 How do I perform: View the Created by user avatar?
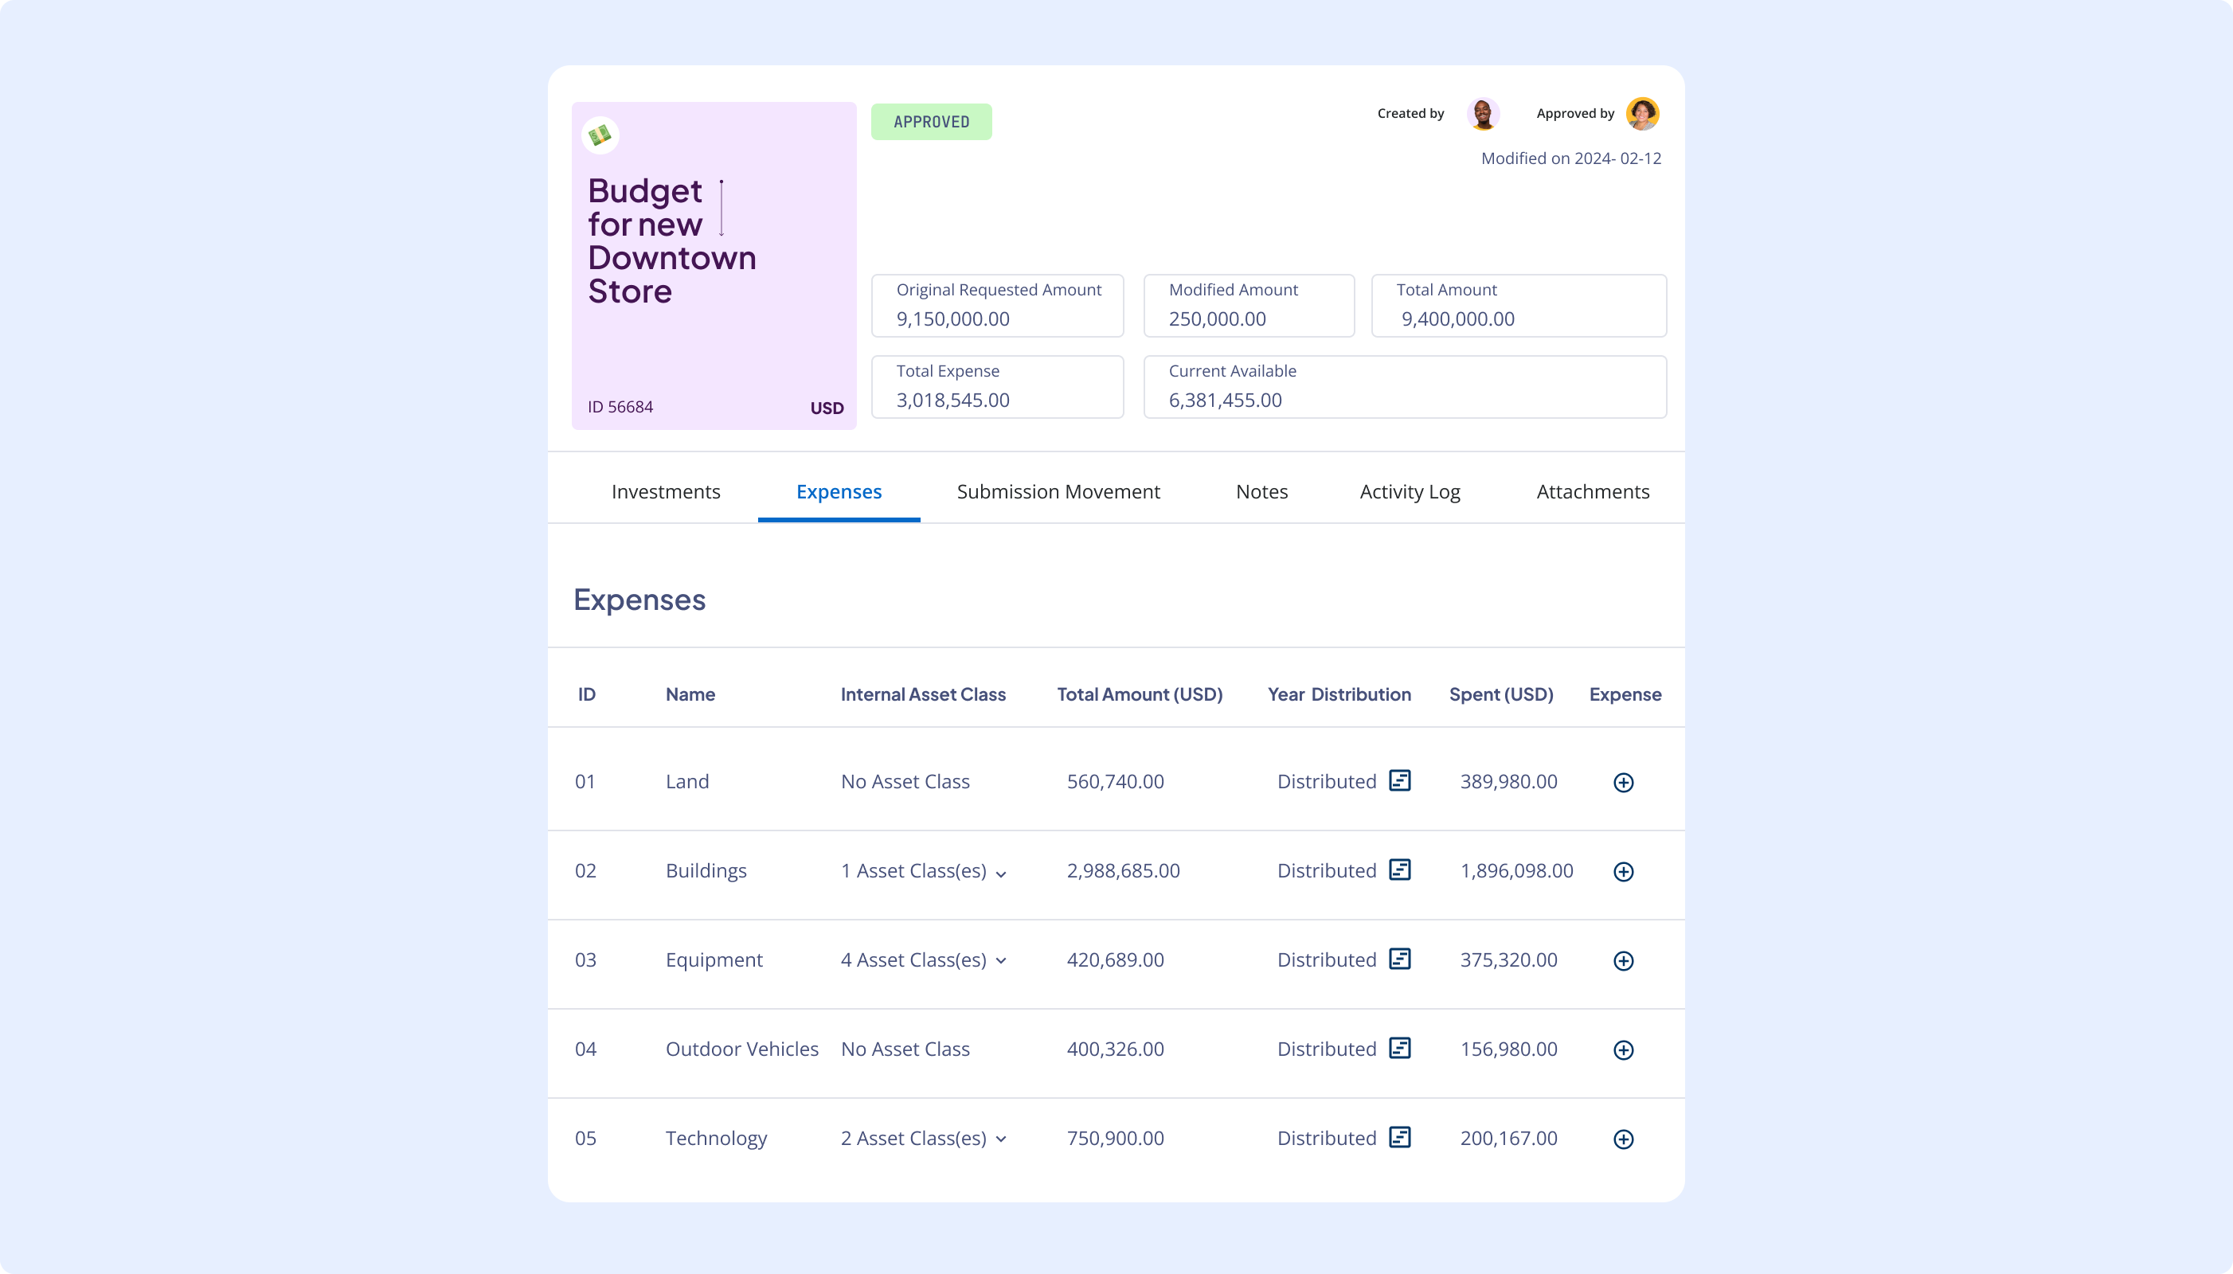[x=1483, y=114]
